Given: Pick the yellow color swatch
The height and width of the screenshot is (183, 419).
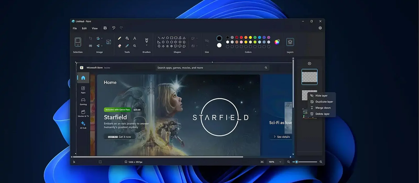Looking at the screenshot, I should [250, 37].
